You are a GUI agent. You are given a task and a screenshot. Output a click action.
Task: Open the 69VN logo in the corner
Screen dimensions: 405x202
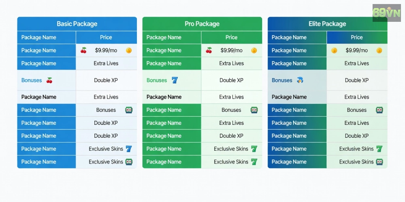387,13
